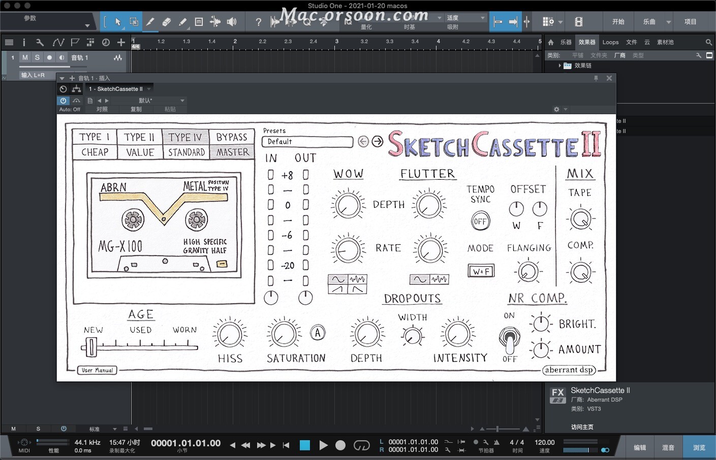Open the 1 - SketchCassette II plugin dropdown
716x460 pixels.
119,89
